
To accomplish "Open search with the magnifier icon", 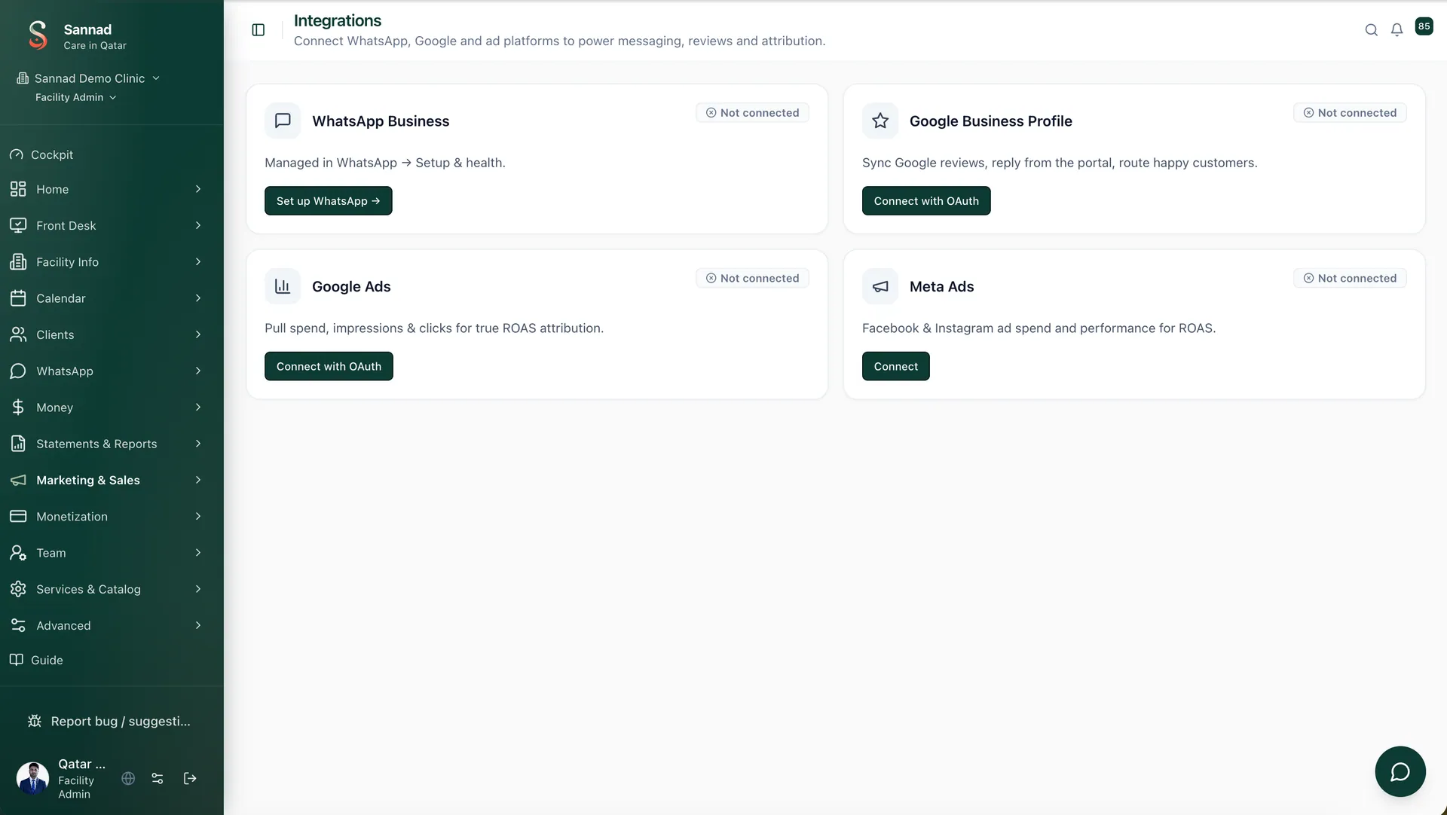I will point(1372,30).
